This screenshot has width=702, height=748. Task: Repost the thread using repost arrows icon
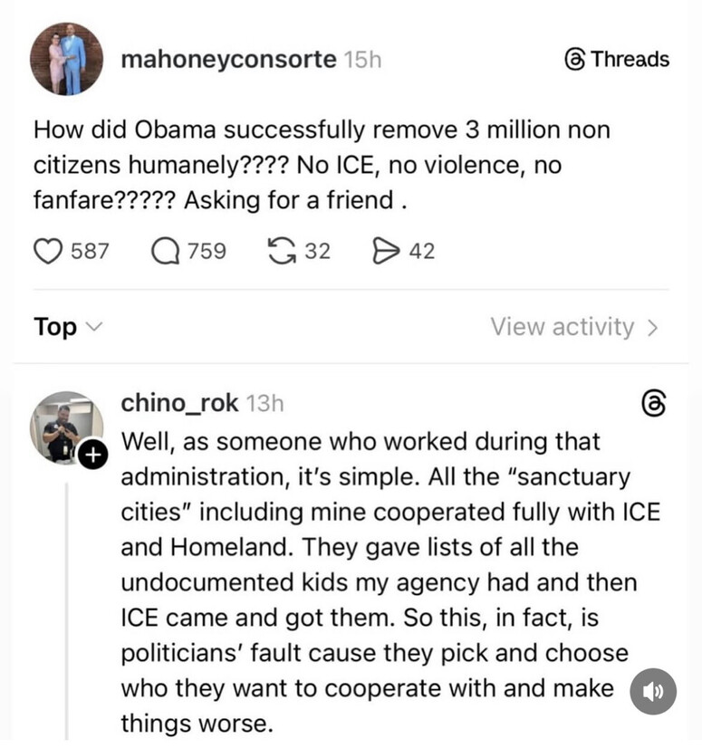pos(283,250)
